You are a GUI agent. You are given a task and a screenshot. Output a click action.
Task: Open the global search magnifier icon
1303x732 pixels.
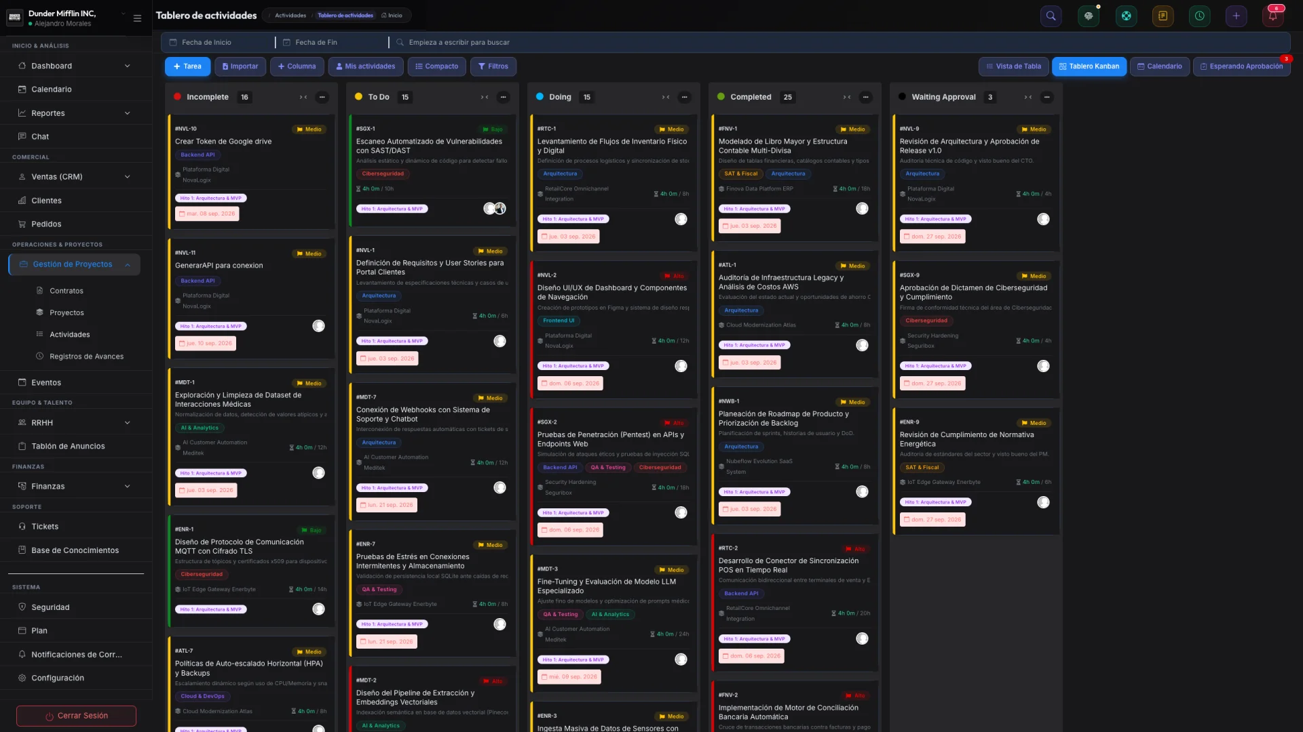(x=1051, y=16)
